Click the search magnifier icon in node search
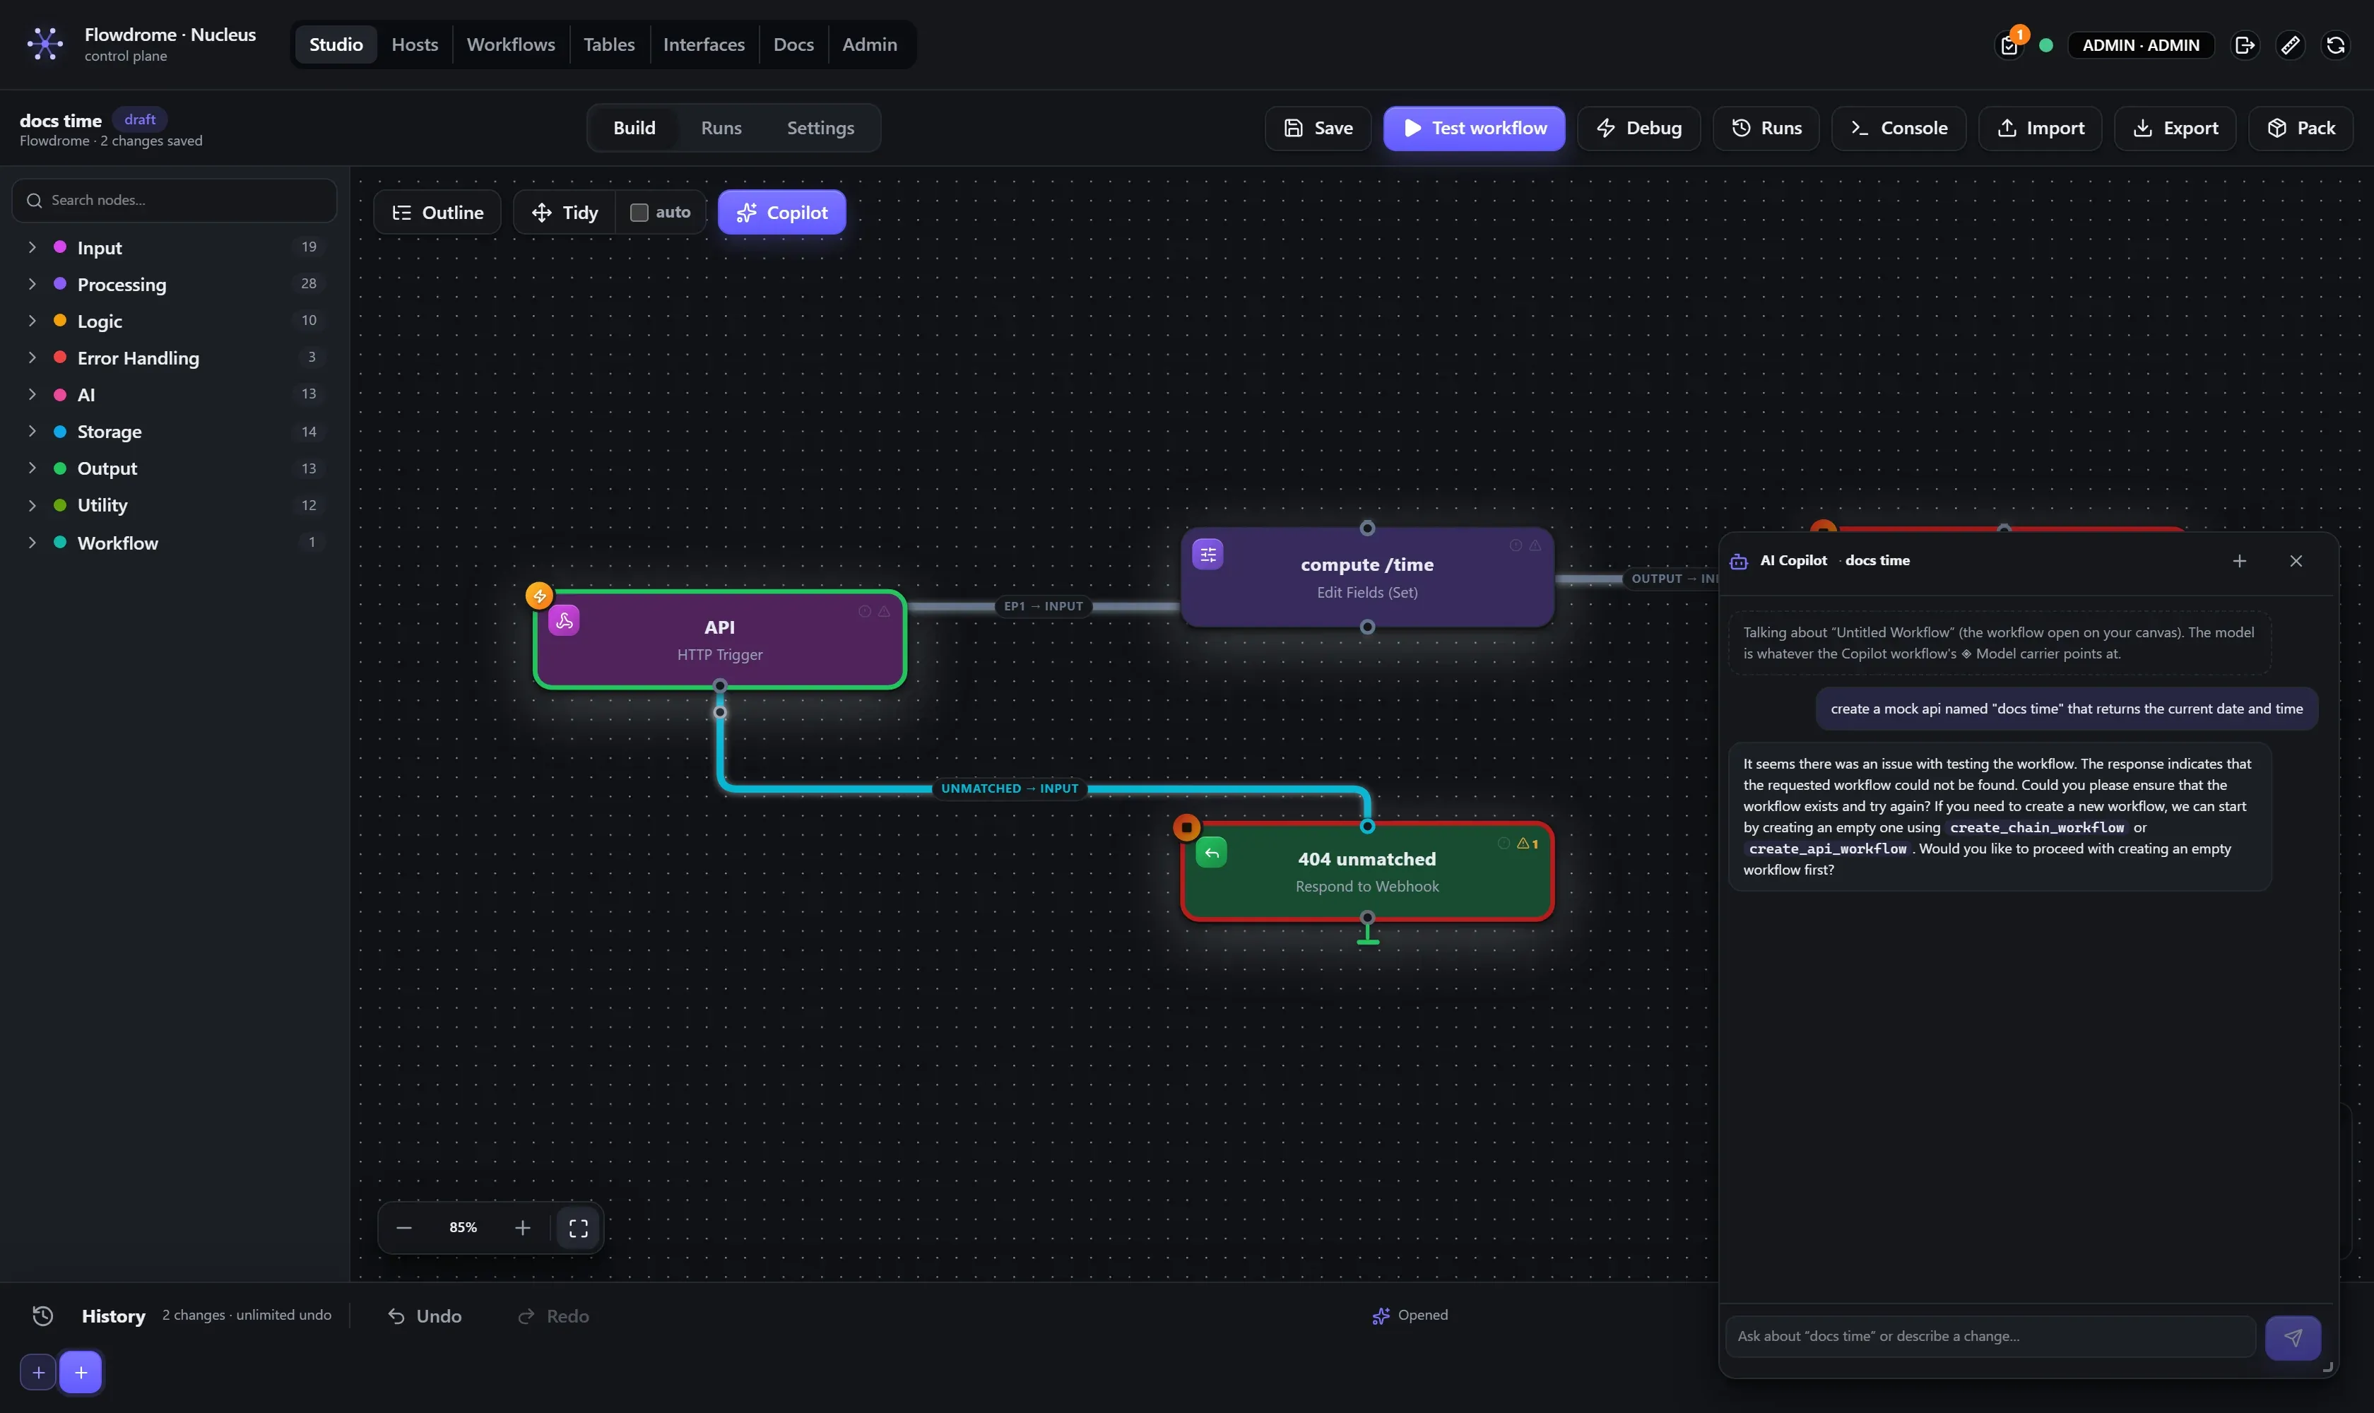Image resolution: width=2374 pixels, height=1413 pixels. point(35,201)
